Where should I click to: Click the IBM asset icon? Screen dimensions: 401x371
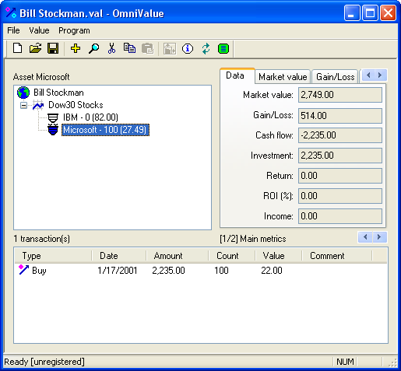point(53,117)
